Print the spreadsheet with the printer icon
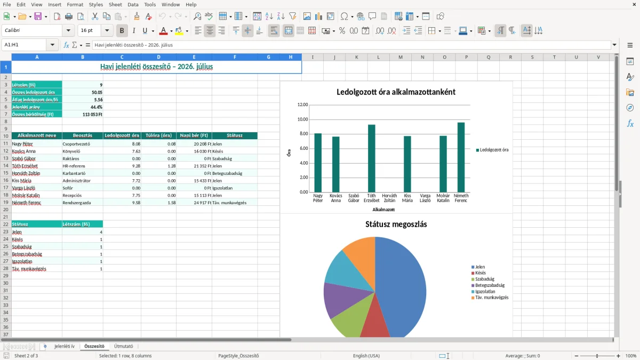The image size is (640, 360). point(69,17)
